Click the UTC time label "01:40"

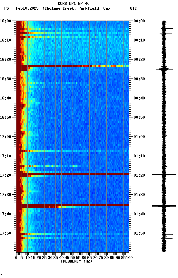(x=139, y=214)
